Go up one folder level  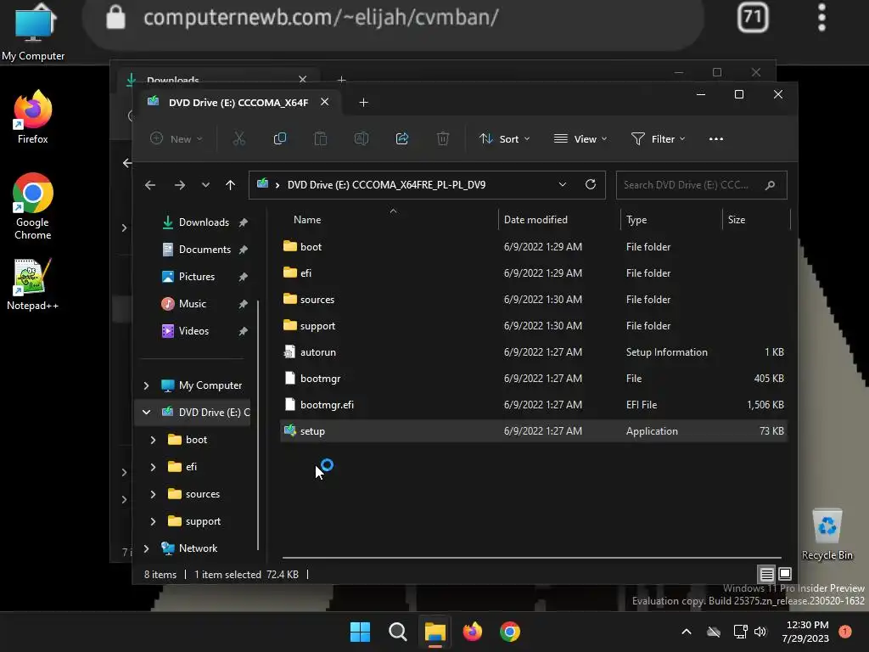coord(231,184)
